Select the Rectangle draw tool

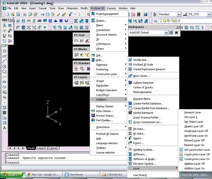[x=4, y=56]
